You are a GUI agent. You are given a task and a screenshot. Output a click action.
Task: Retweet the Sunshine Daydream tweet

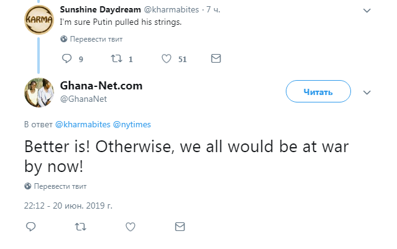pos(116,59)
